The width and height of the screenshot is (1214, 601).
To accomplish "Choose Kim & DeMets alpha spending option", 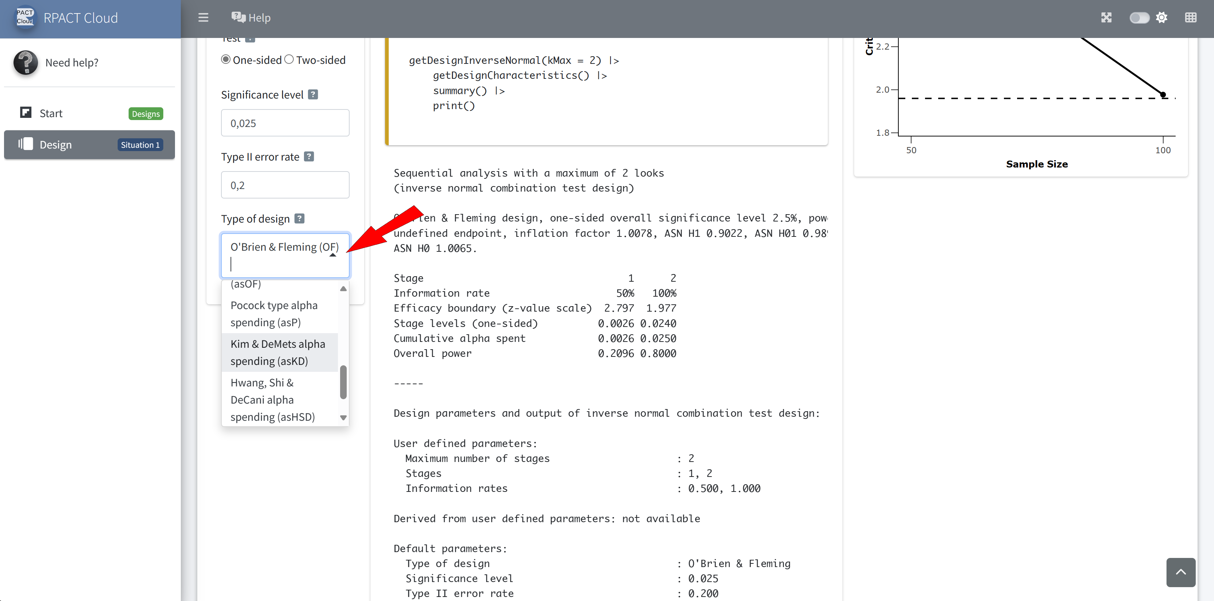I will 278,352.
